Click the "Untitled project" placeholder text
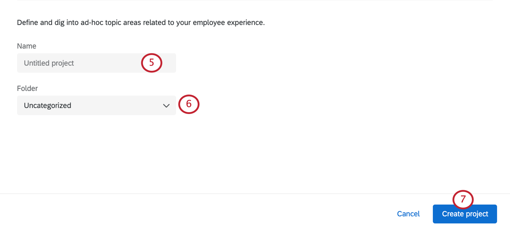 coord(49,63)
